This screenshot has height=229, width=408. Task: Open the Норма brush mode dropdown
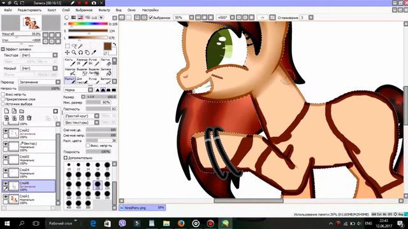click(x=91, y=90)
